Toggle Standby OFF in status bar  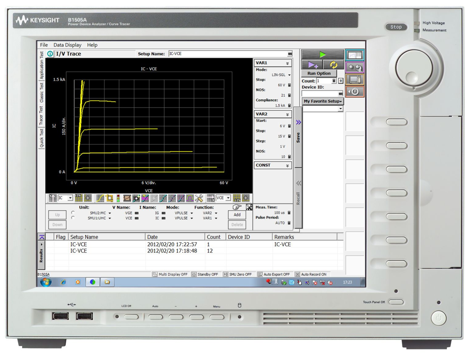tap(205, 274)
